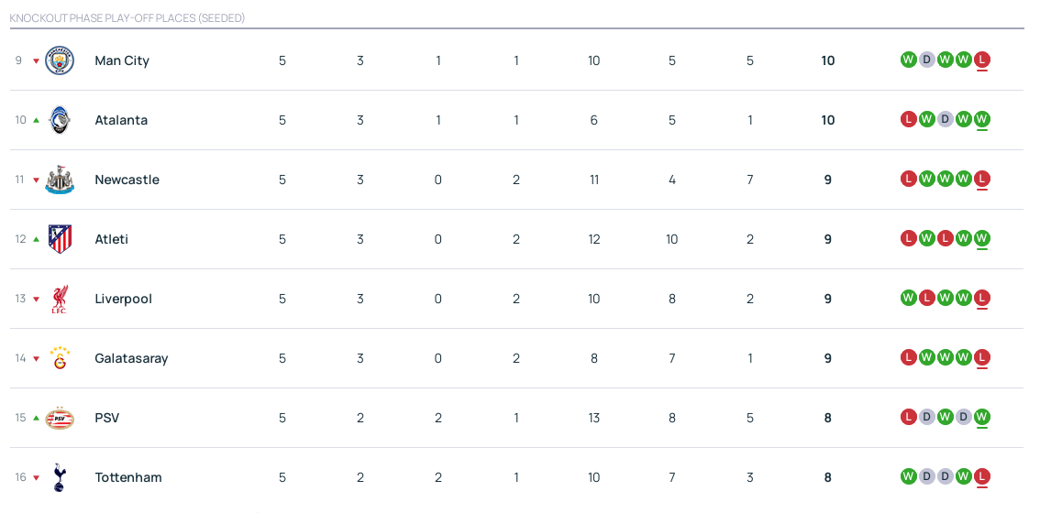The width and height of the screenshot is (1040, 513).
Task: Open the Man City team link
Action: 122,60
